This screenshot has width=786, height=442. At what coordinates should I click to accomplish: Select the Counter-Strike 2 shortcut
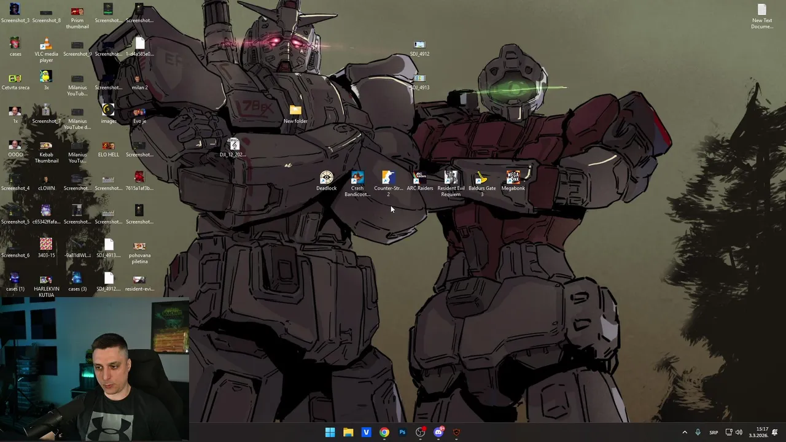point(388,184)
